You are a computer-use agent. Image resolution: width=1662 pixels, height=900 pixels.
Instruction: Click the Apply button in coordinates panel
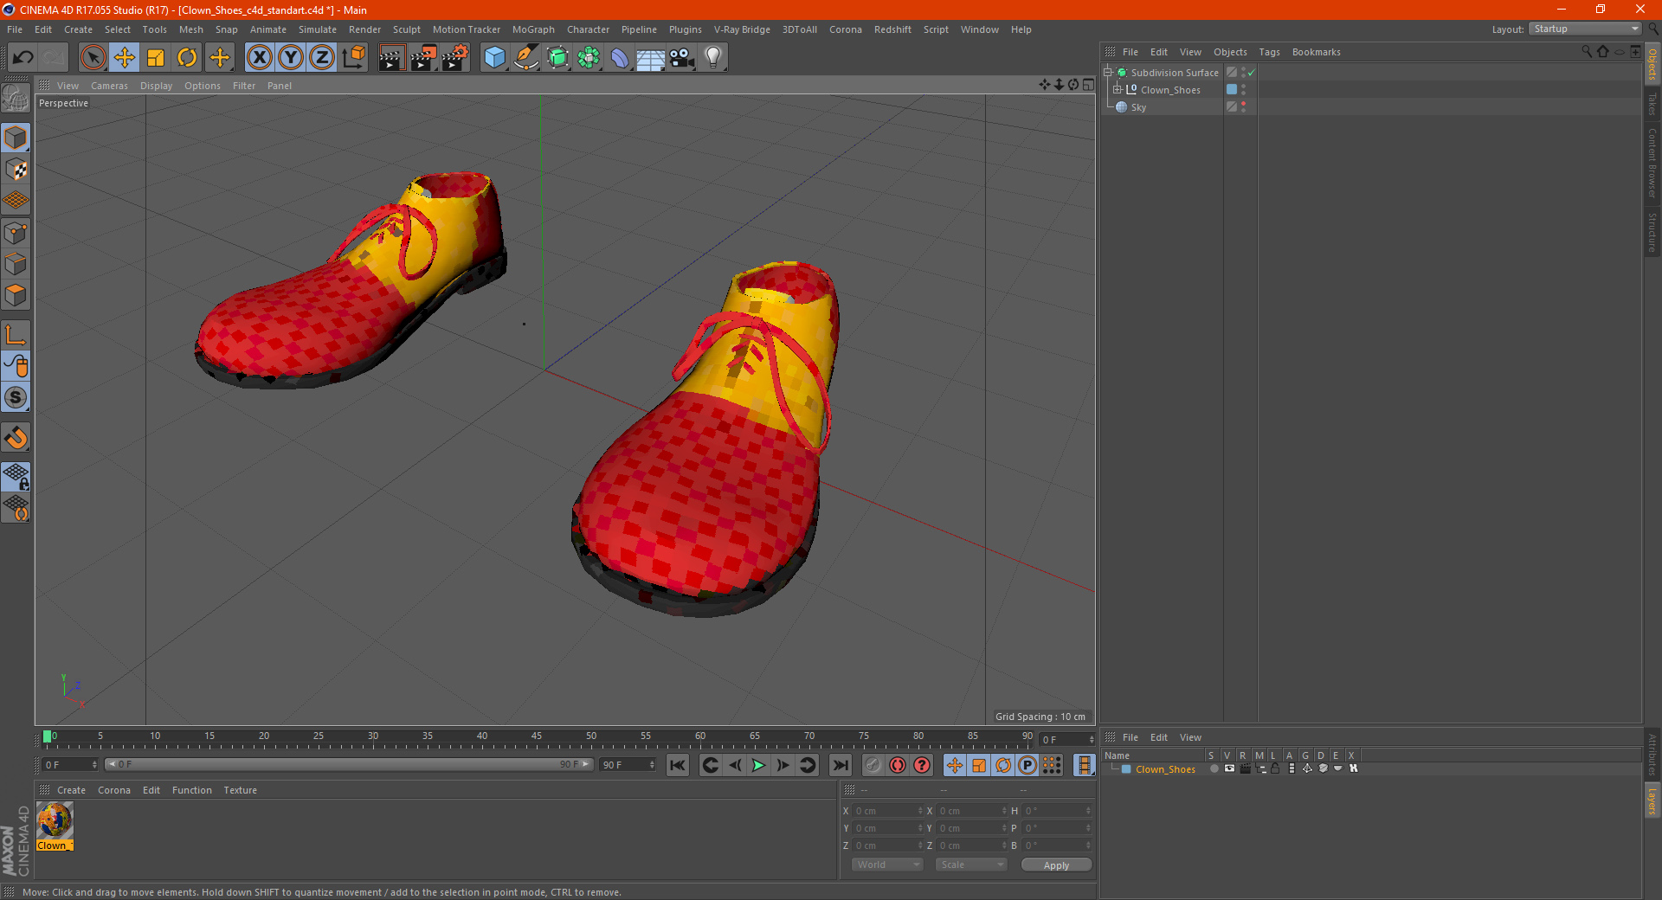click(x=1056, y=865)
